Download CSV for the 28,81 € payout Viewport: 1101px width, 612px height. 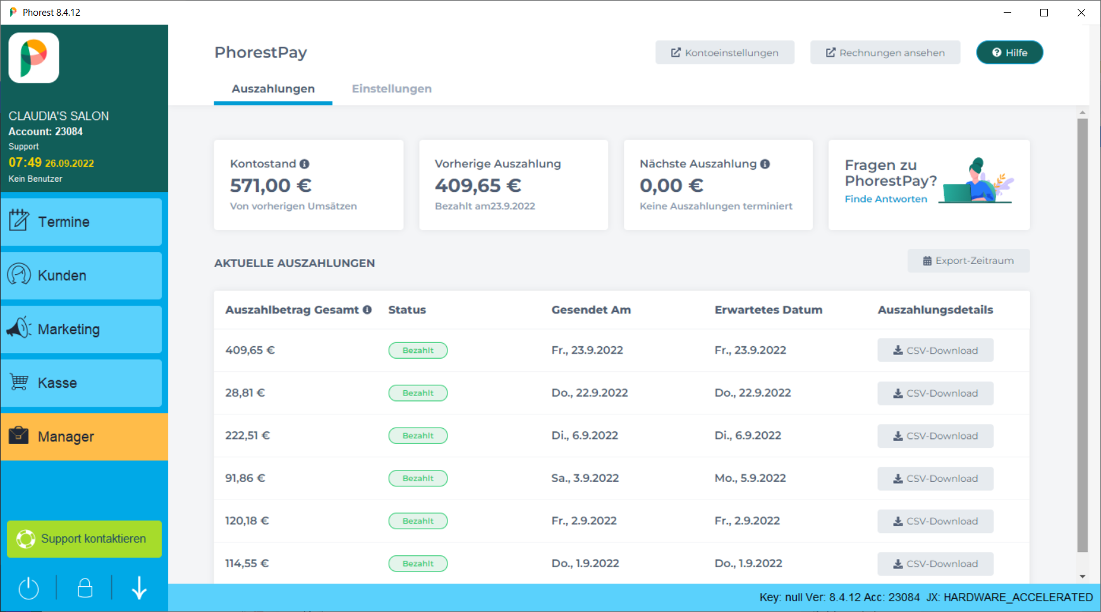click(x=935, y=393)
